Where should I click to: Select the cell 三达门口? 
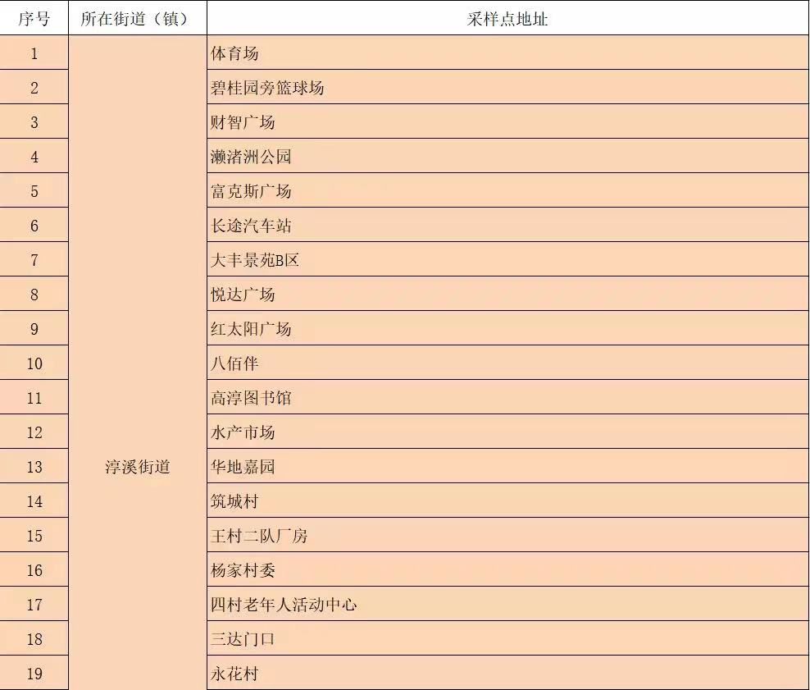tap(507, 638)
